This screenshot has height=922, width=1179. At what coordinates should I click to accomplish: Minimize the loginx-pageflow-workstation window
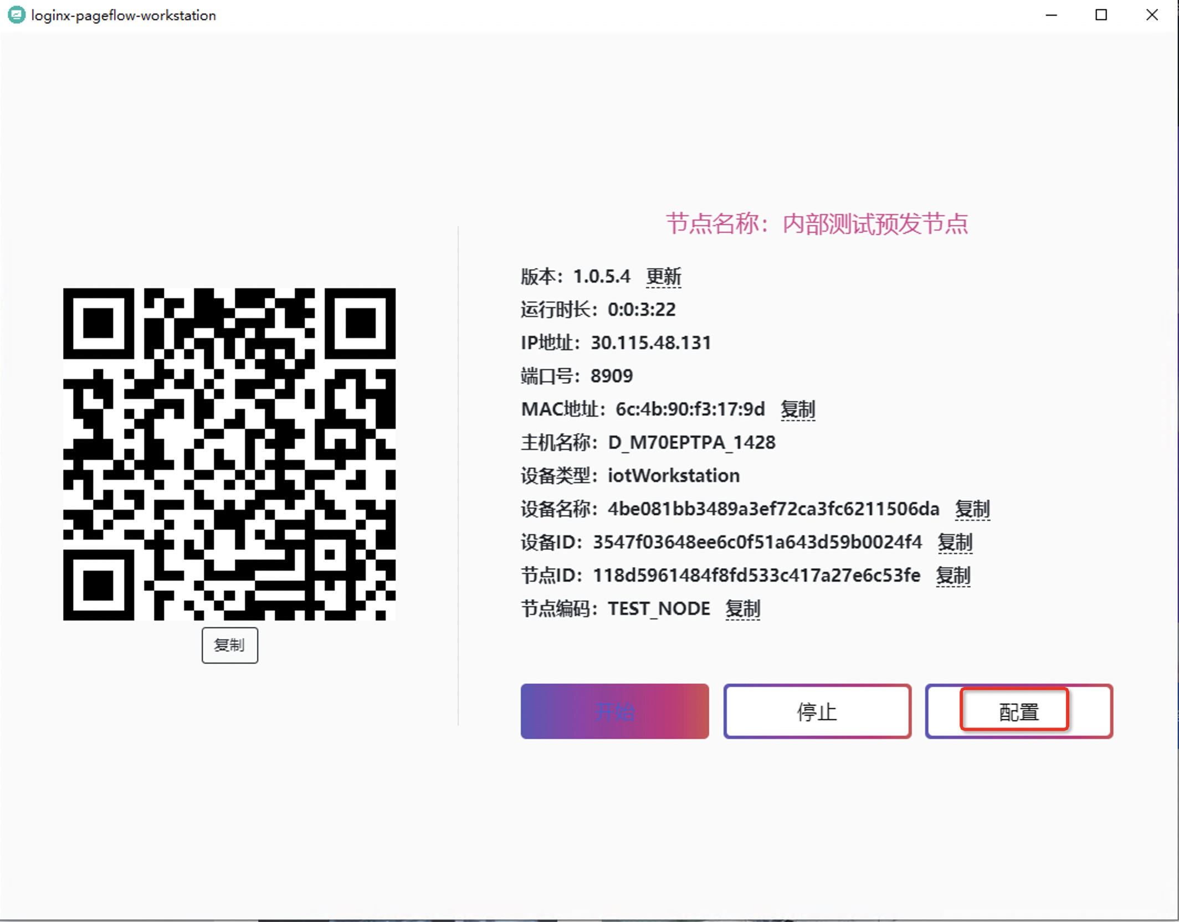pos(1051,15)
